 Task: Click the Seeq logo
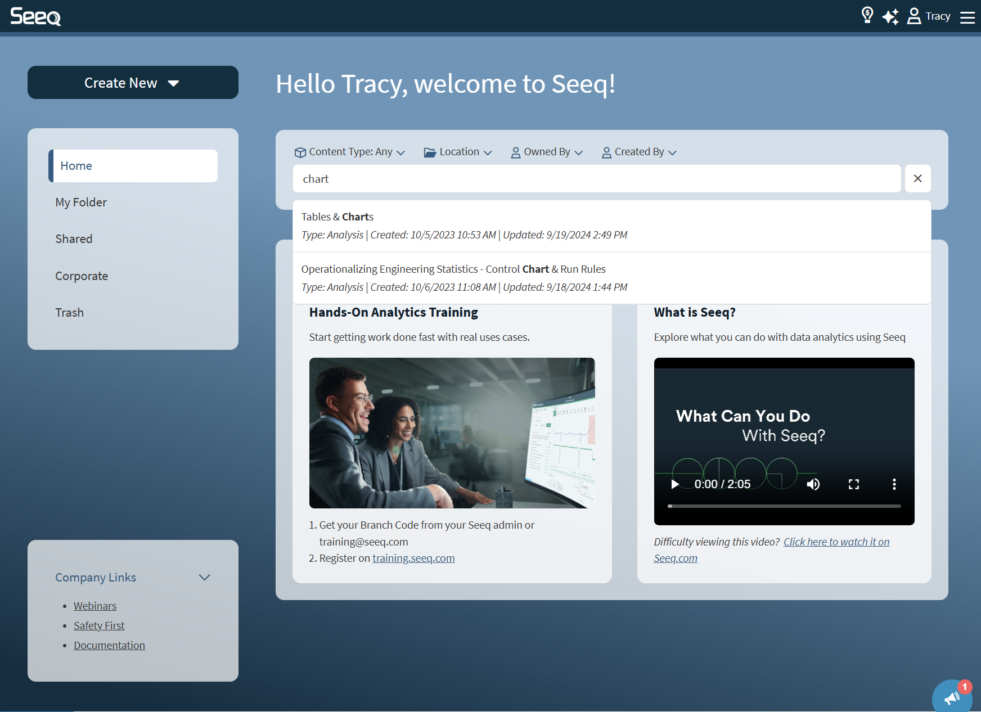[x=35, y=16]
